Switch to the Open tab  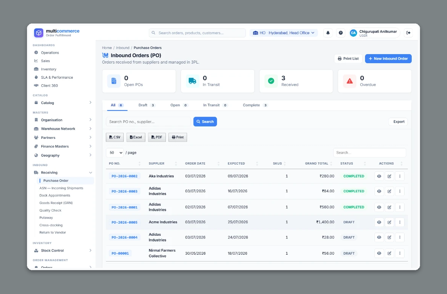[x=179, y=105]
